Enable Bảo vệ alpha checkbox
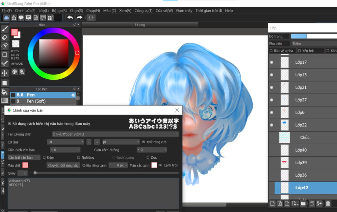 271,51
